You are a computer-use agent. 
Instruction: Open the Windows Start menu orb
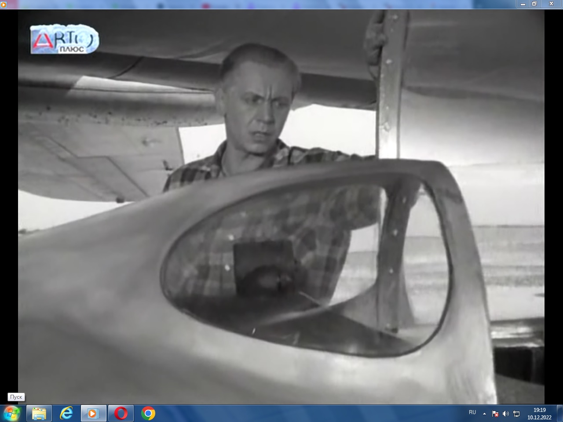11,413
